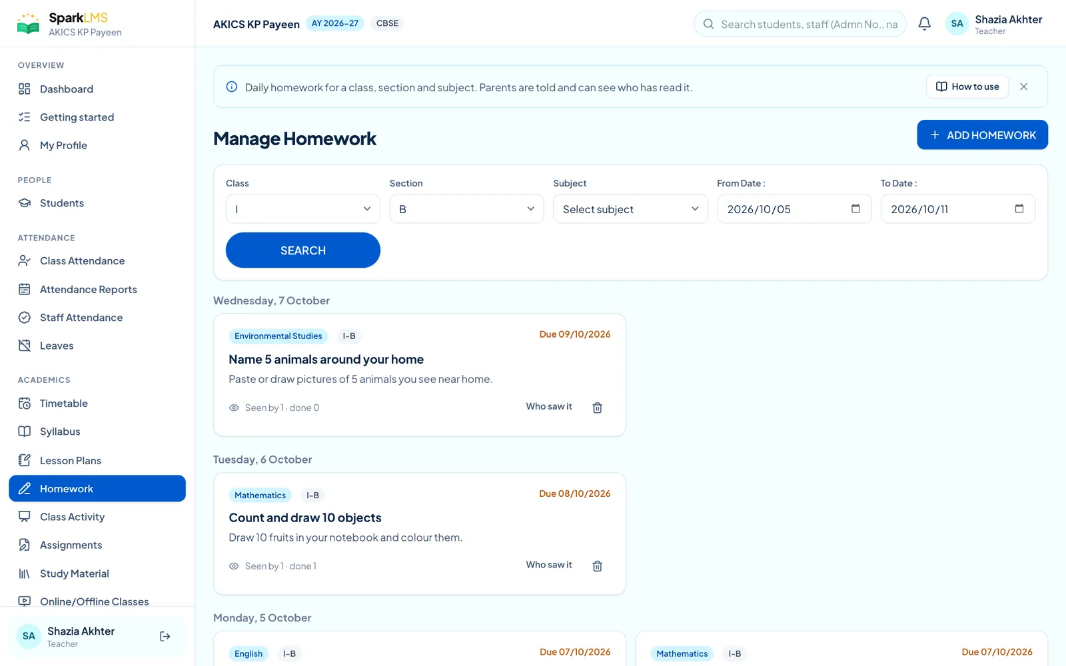The image size is (1066, 666).
Task: Go to Dashboard in the sidebar
Action: click(97, 89)
